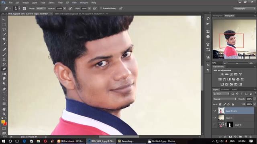Toggle airbrush mode next to Flow
This screenshot has width=257, height=144.
pos(95,8)
